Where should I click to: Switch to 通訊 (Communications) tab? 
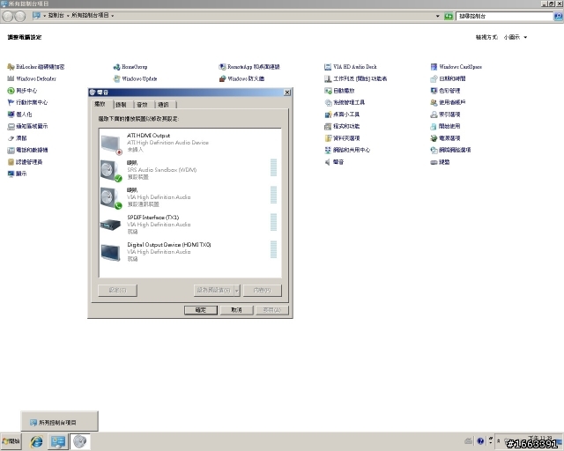pyautogui.click(x=166, y=105)
